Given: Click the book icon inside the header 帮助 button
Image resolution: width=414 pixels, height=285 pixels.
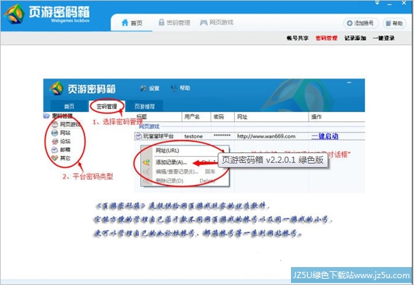Looking at the screenshot, I should click(x=388, y=23).
